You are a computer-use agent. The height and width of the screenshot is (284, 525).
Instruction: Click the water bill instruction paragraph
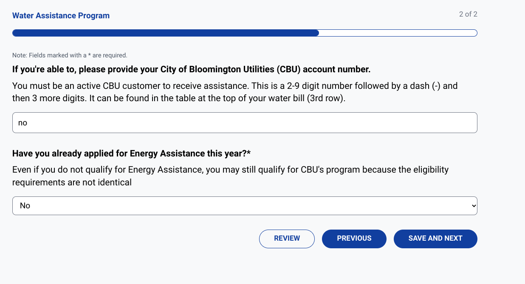[x=234, y=91]
